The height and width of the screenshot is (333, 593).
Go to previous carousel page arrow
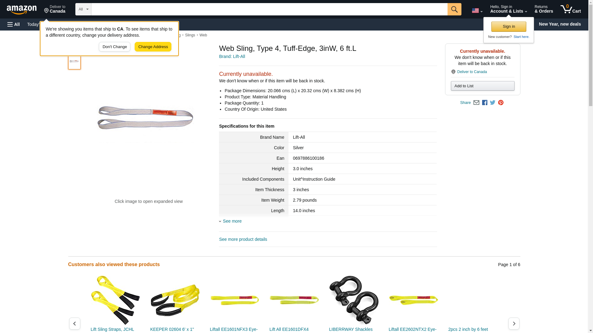(75, 323)
